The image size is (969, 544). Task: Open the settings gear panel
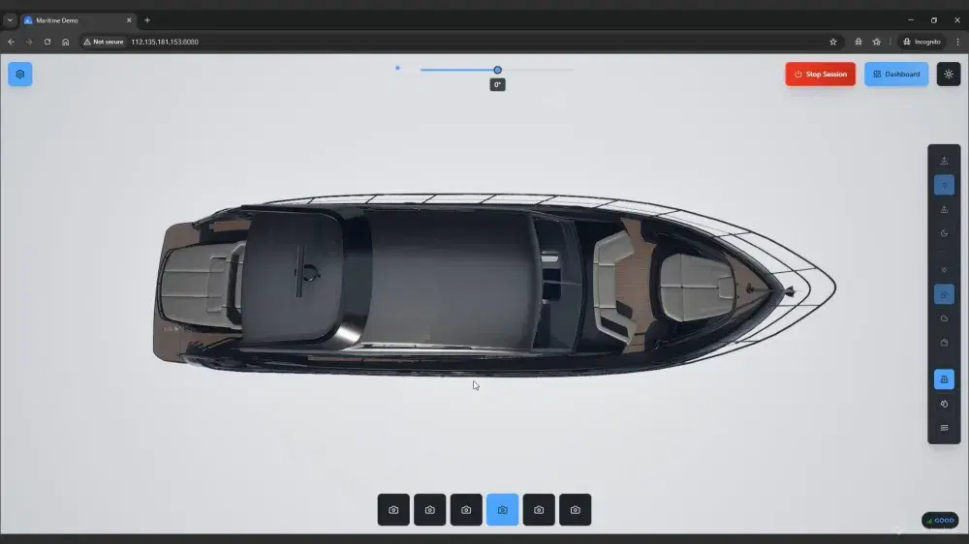pos(19,75)
